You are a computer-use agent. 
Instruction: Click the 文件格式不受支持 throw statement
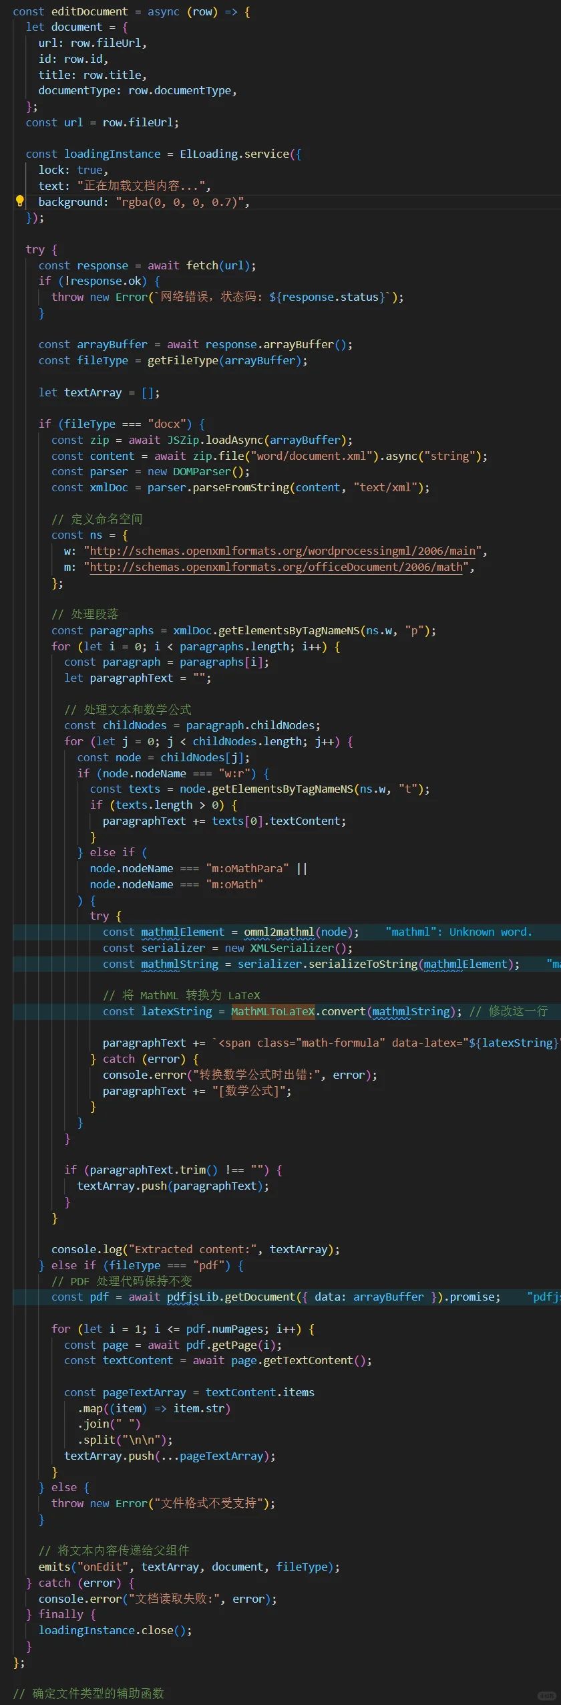[x=164, y=1504]
